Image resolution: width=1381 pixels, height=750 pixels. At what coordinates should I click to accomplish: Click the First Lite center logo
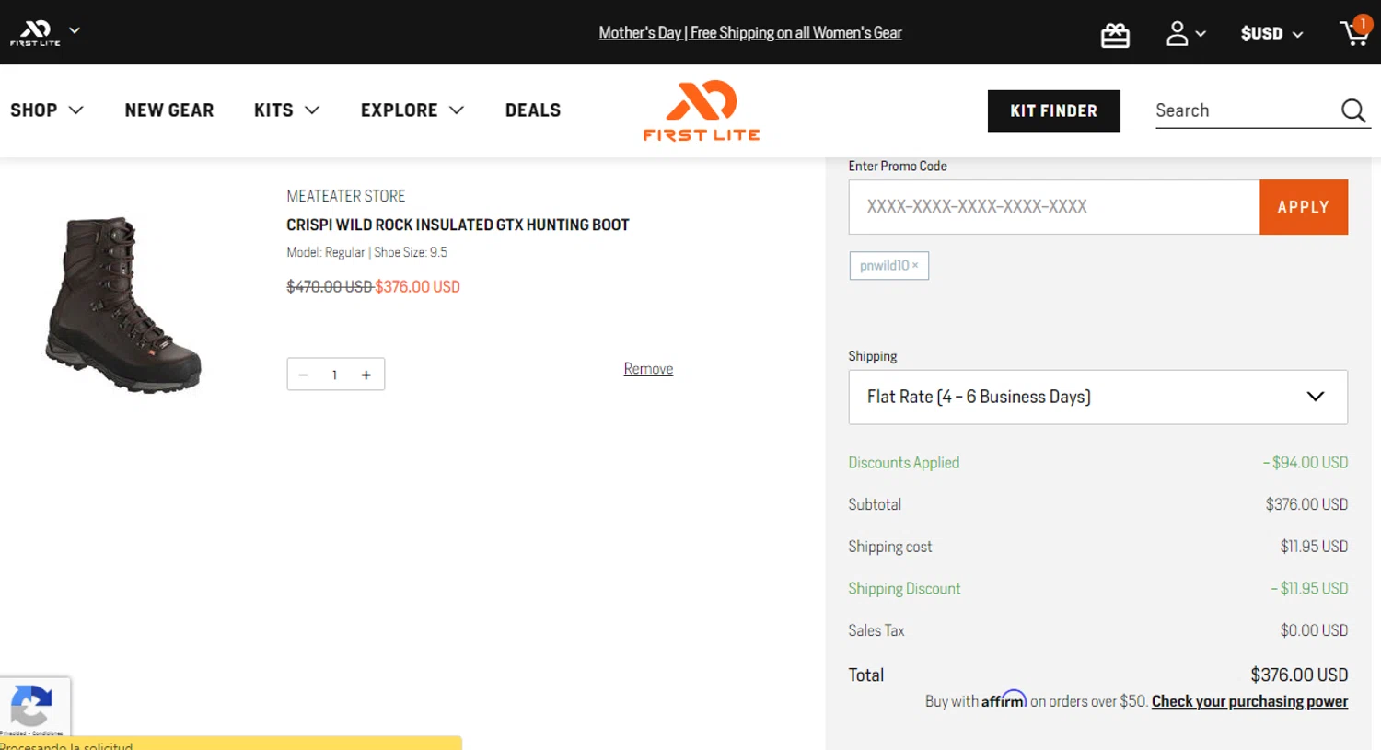point(702,110)
